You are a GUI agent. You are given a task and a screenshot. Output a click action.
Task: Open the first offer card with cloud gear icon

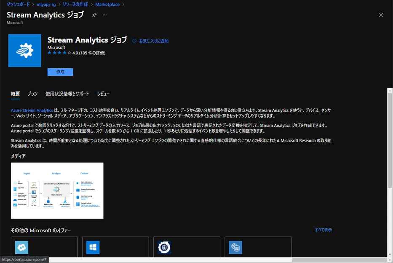[x=44, y=247]
